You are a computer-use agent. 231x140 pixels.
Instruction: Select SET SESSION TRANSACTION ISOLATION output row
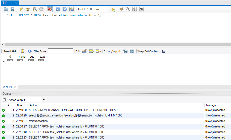(x=116, y=110)
